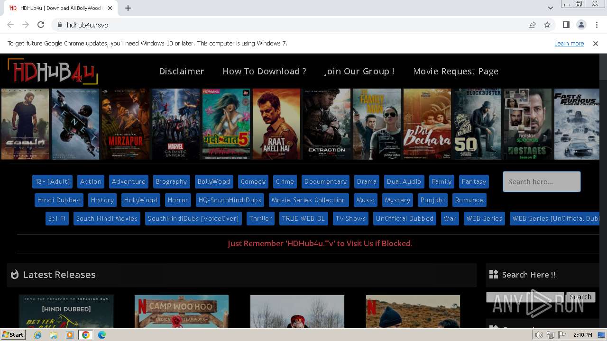Select the Dual Audio category tag
The height and width of the screenshot is (341, 607).
click(404, 181)
